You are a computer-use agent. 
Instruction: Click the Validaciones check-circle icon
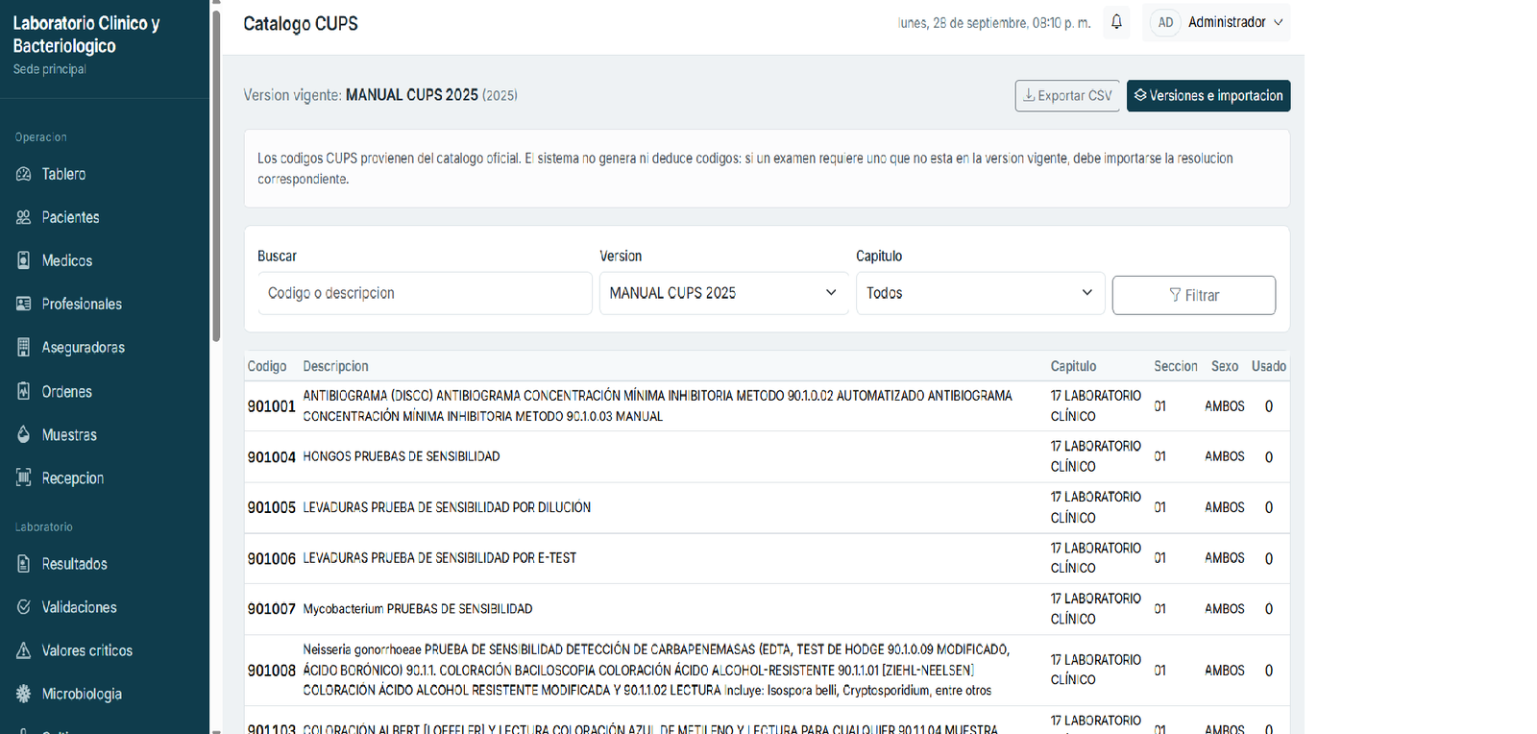click(24, 607)
